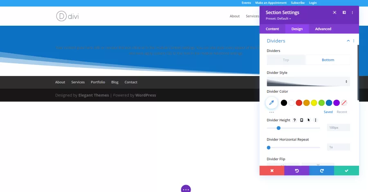368x192 pixels.
Task: Open About in header navigation
Action: point(234,16)
